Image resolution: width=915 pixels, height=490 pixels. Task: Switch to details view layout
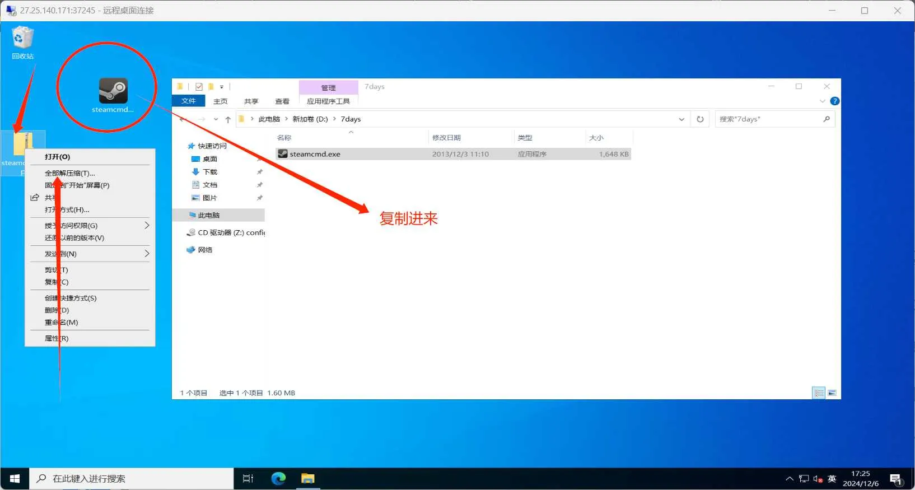(819, 393)
